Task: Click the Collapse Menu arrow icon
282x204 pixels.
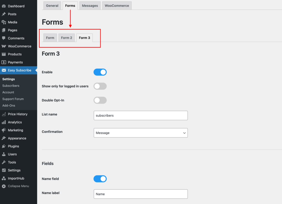Action: point(4,186)
